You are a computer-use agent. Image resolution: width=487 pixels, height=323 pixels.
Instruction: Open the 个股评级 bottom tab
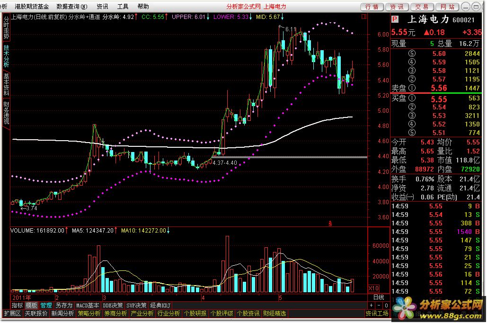coord(222,314)
